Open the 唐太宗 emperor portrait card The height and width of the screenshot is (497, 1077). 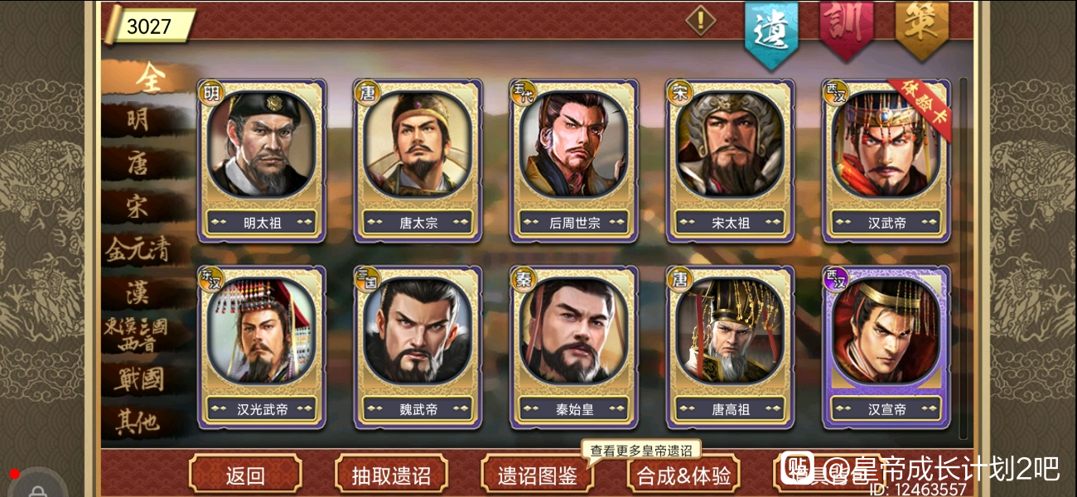click(x=418, y=161)
